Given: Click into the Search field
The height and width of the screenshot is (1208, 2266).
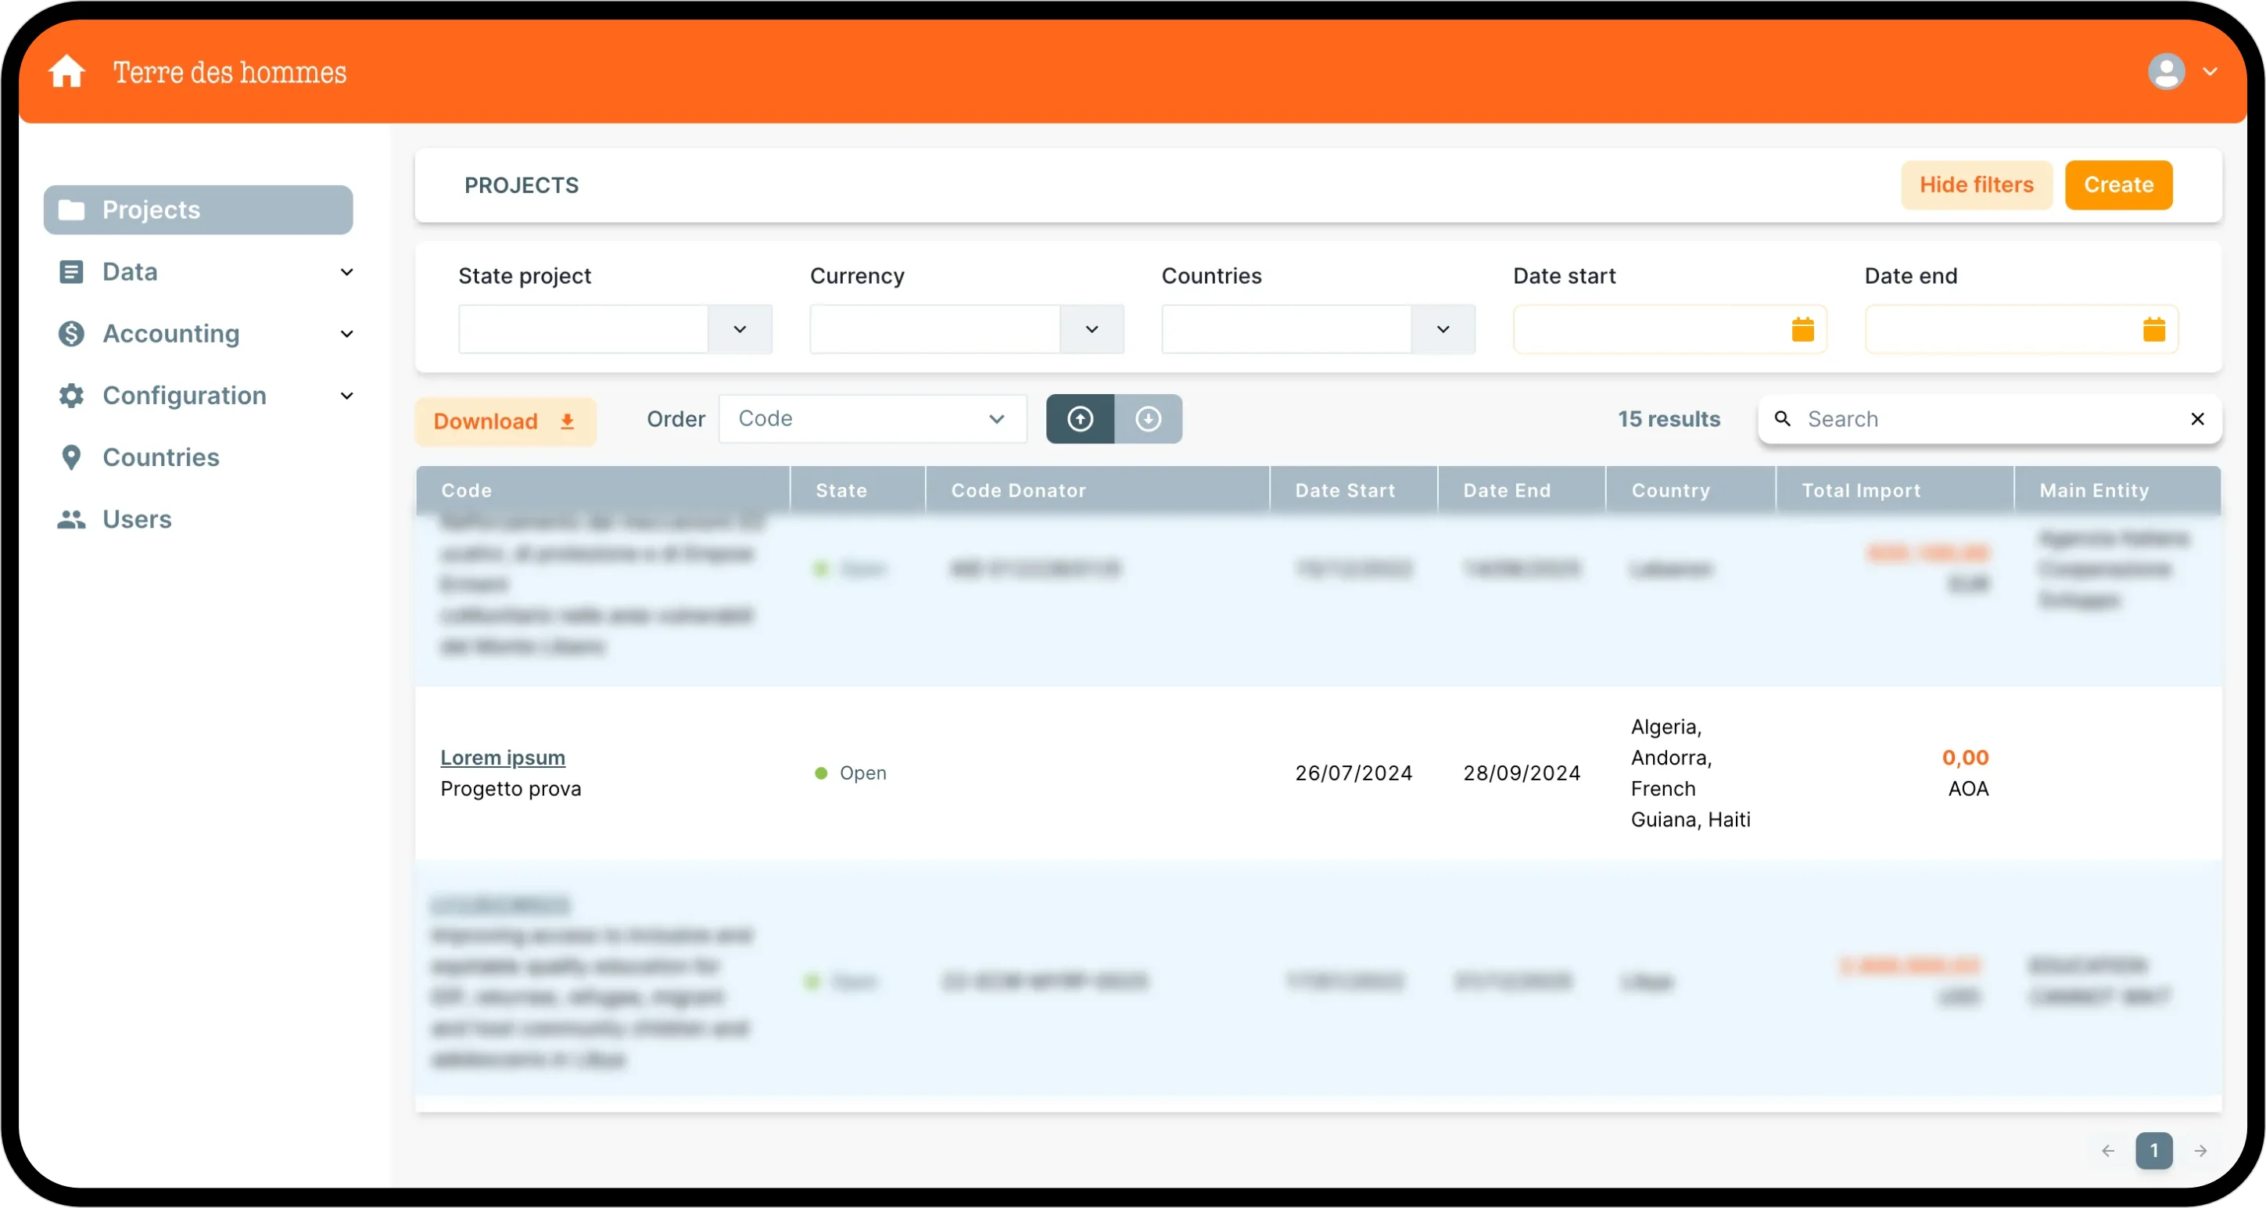Looking at the screenshot, I should tap(1979, 419).
